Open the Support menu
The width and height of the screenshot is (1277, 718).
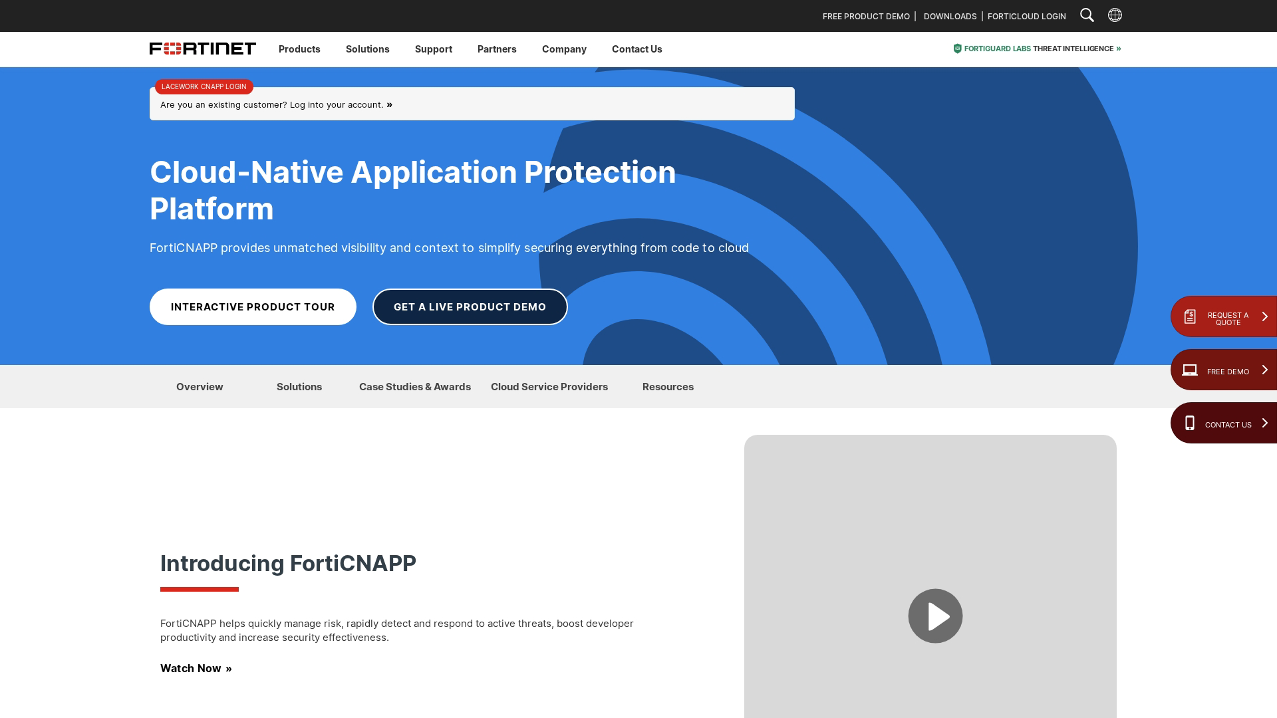[x=434, y=49]
